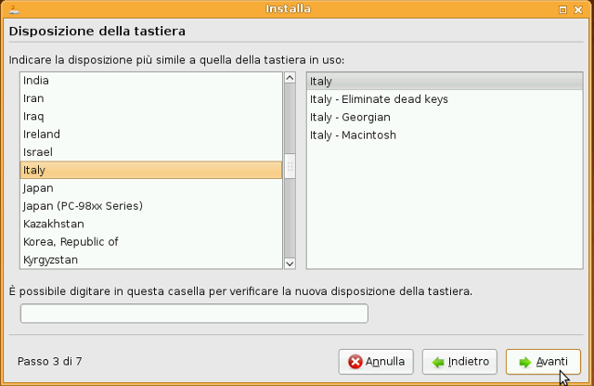594x386 pixels.
Task: Click the Annulla cancel button
Action: point(376,362)
